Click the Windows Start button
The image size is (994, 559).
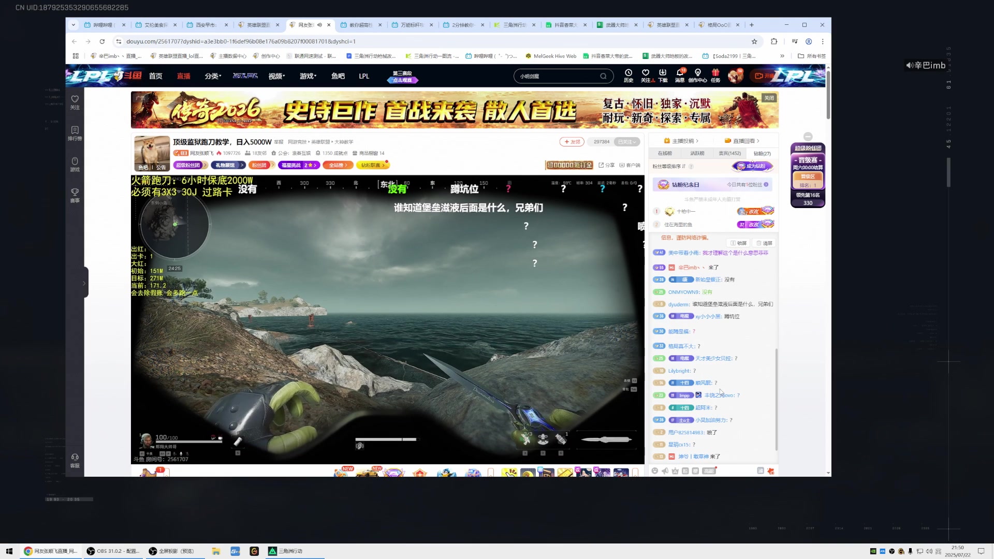[x=9, y=551]
